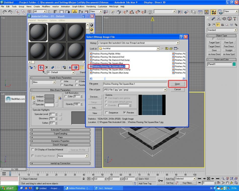
Task: Click the Set Keys key icon
Action: click(160, 181)
